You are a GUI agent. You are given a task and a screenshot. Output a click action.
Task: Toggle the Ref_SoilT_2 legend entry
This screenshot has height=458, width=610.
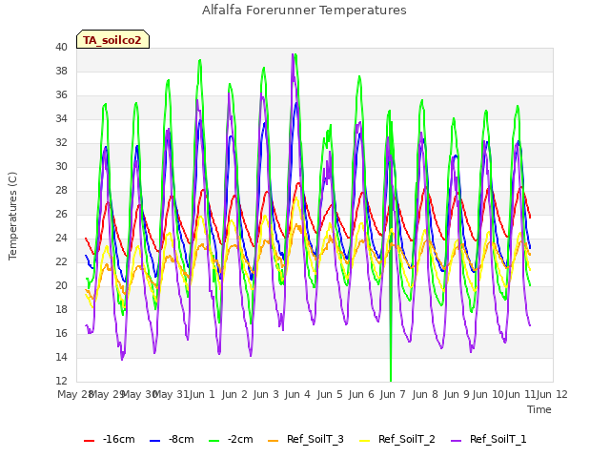click(x=397, y=440)
